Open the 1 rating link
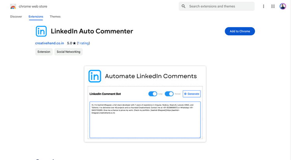 click(83, 43)
